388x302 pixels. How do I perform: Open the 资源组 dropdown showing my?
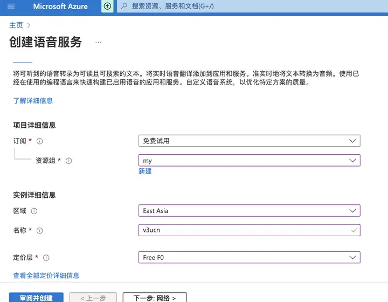(x=249, y=160)
